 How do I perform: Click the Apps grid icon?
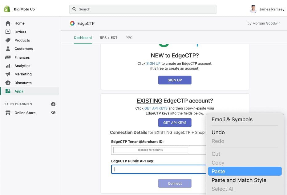(8, 91)
